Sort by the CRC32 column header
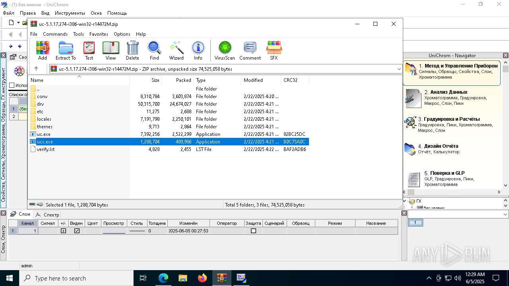 point(295,80)
